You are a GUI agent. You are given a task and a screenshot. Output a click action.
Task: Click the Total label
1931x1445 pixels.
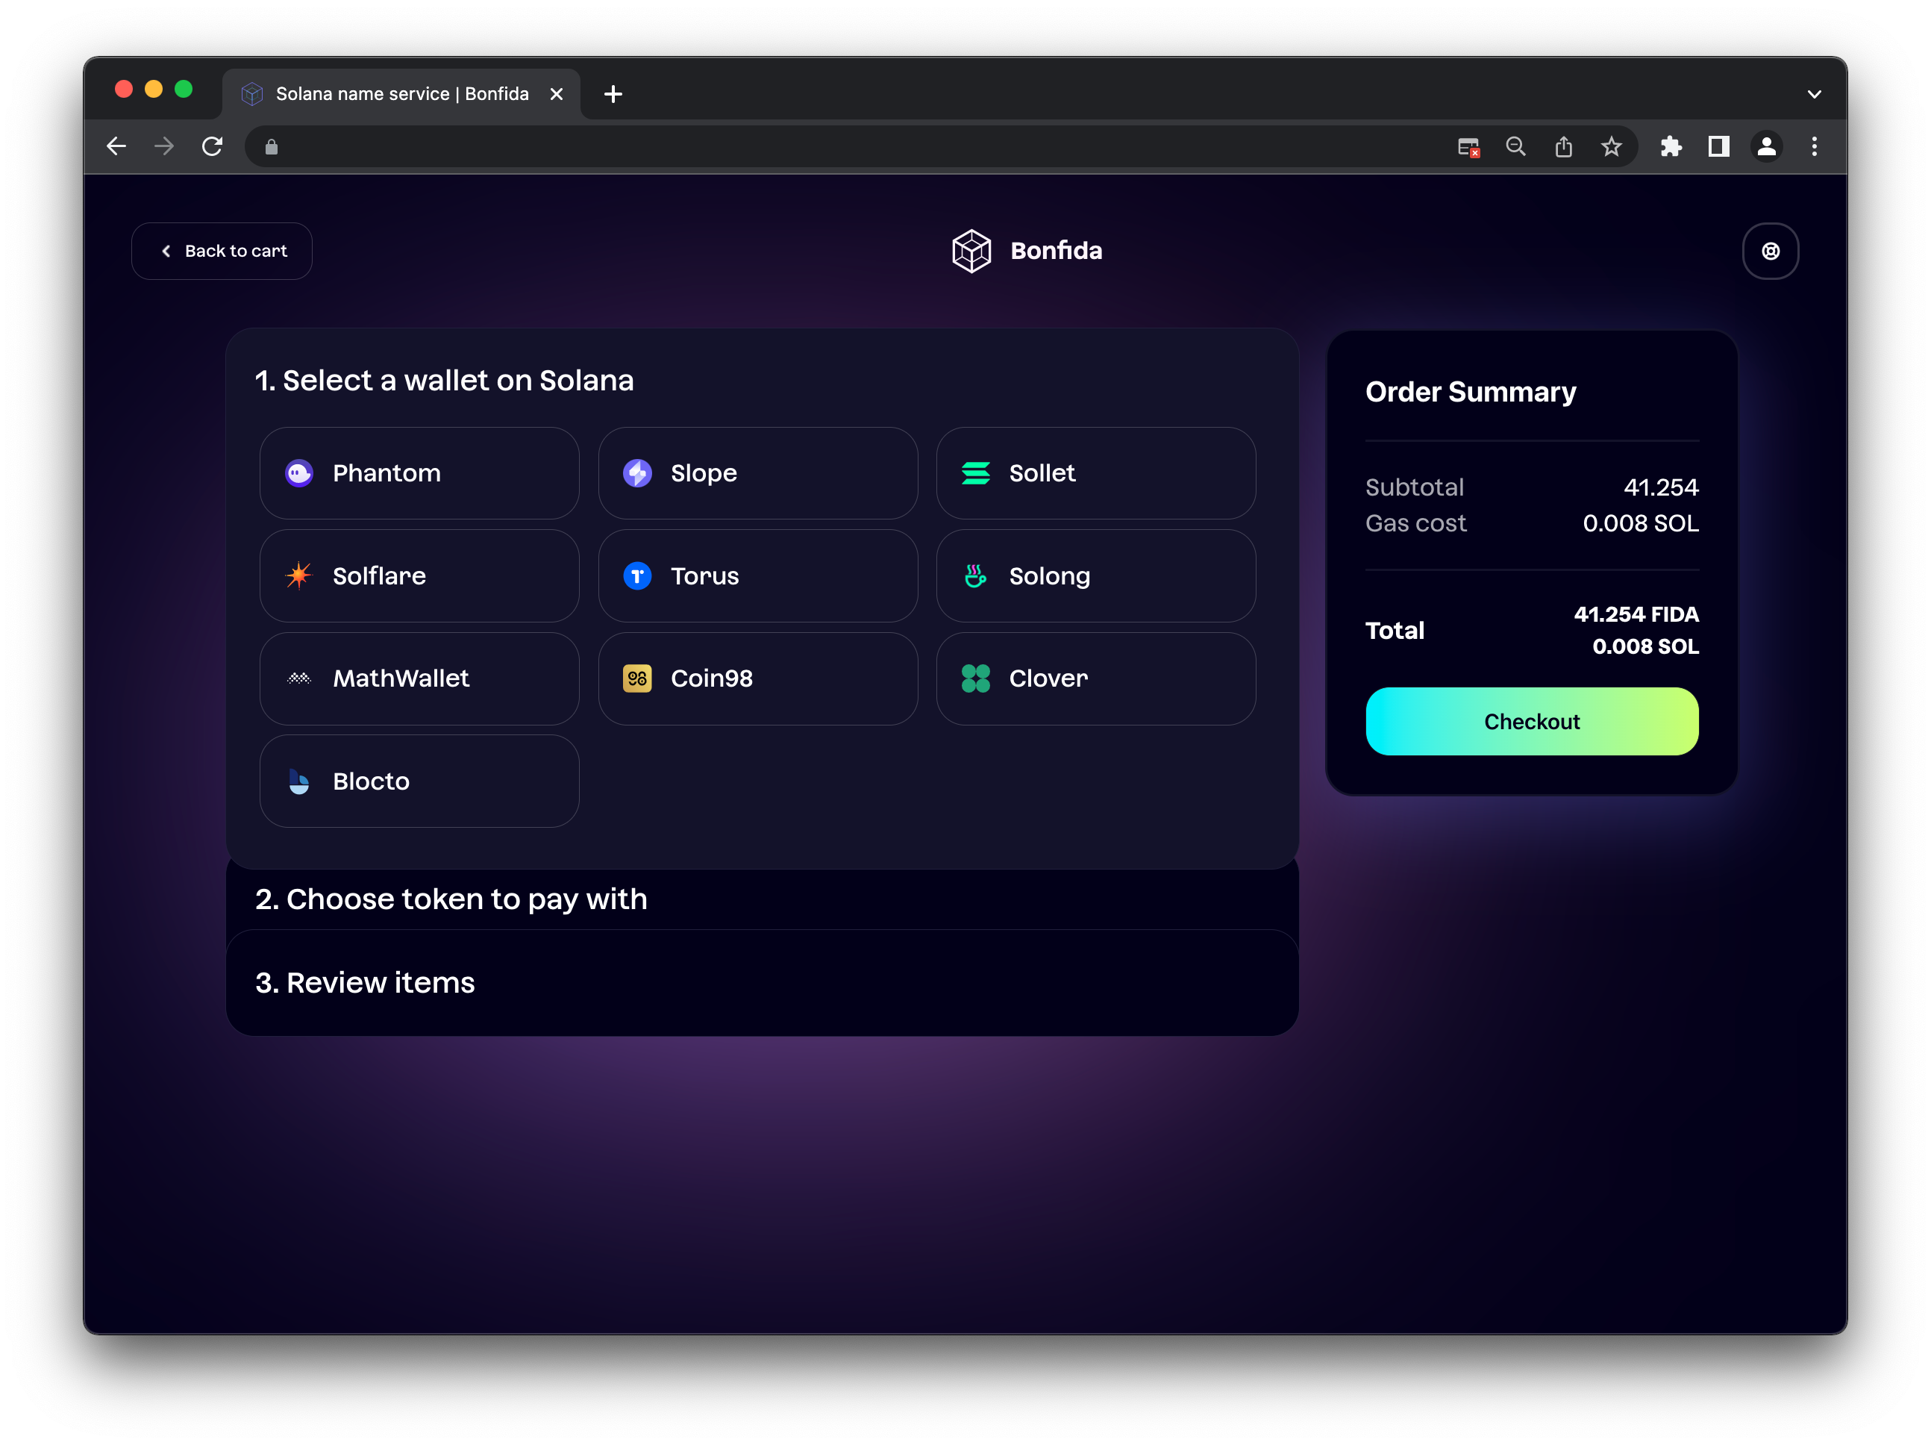(1395, 631)
